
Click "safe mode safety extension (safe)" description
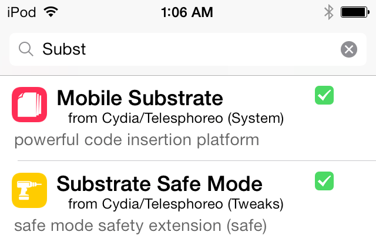click(140, 226)
